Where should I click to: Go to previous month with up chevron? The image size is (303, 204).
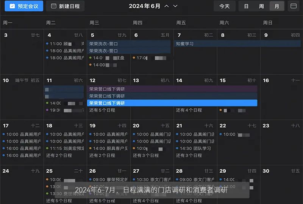167,6
